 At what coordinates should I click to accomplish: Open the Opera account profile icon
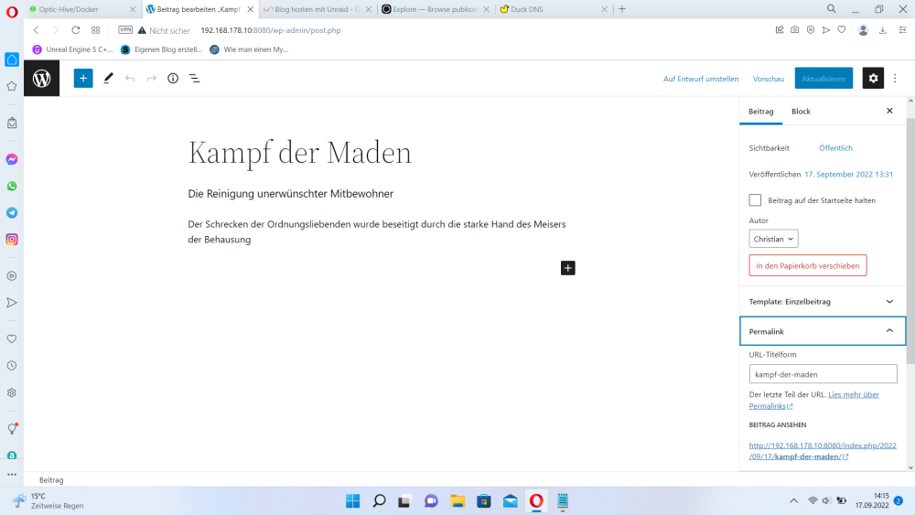pos(863,30)
